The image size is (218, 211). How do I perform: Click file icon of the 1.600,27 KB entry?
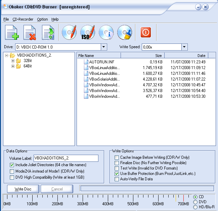(x=86, y=73)
